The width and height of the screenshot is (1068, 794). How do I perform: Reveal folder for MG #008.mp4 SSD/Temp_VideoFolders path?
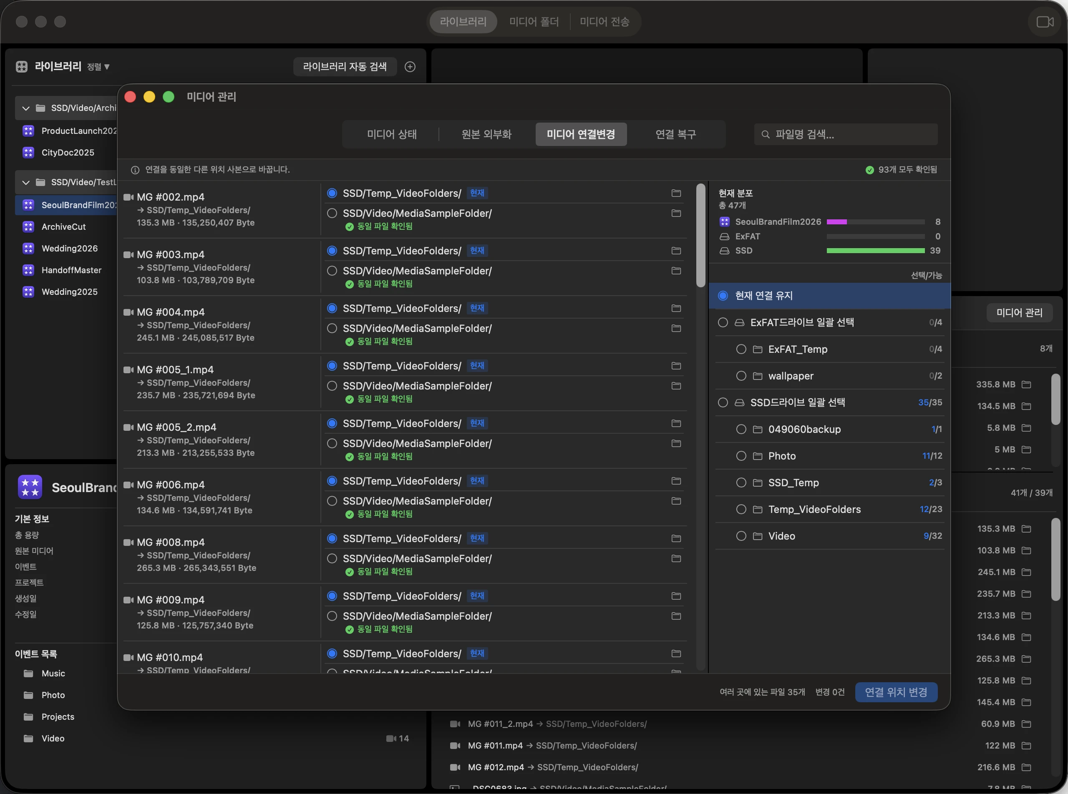pos(676,538)
